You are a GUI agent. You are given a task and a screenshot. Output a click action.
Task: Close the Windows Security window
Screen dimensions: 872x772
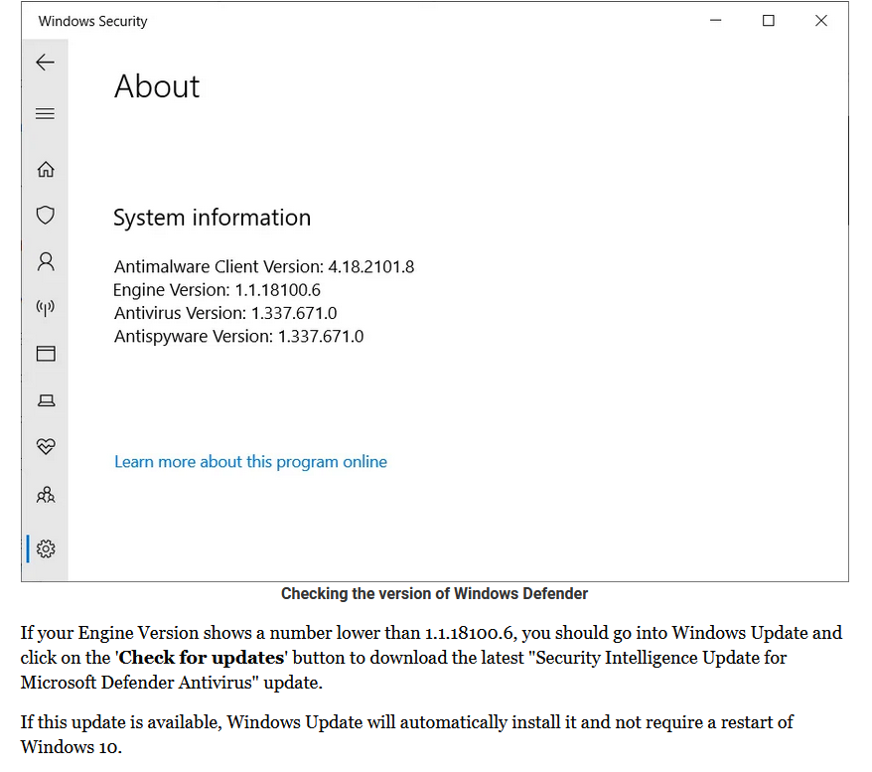click(x=820, y=21)
